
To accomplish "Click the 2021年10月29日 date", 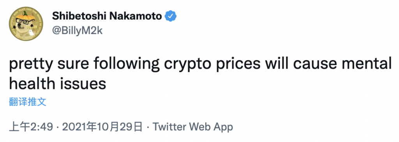I will [x=102, y=126].
